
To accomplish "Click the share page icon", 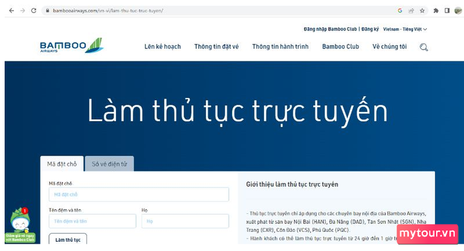I will point(411,11).
